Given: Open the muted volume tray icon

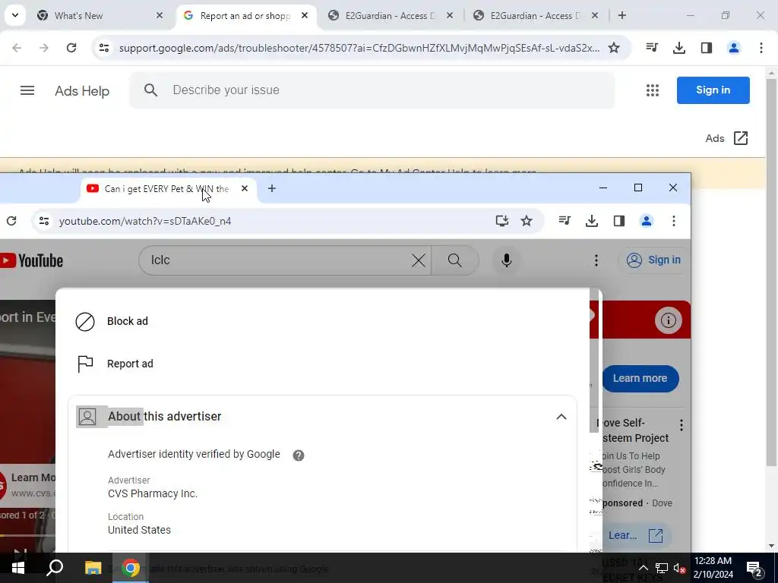Looking at the screenshot, I should 680,568.
